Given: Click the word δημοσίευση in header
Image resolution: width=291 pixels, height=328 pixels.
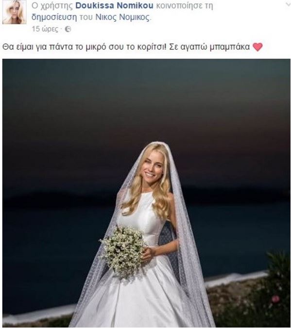Looking at the screenshot, I should (x=54, y=17).
